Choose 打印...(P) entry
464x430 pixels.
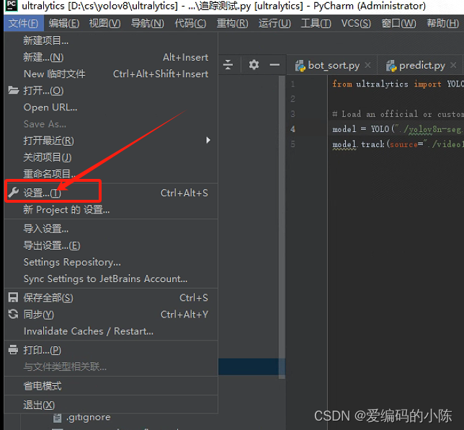[111, 351]
